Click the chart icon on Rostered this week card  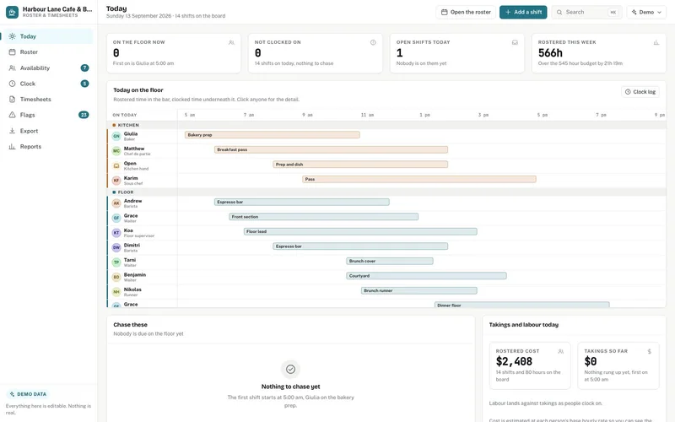click(x=656, y=43)
